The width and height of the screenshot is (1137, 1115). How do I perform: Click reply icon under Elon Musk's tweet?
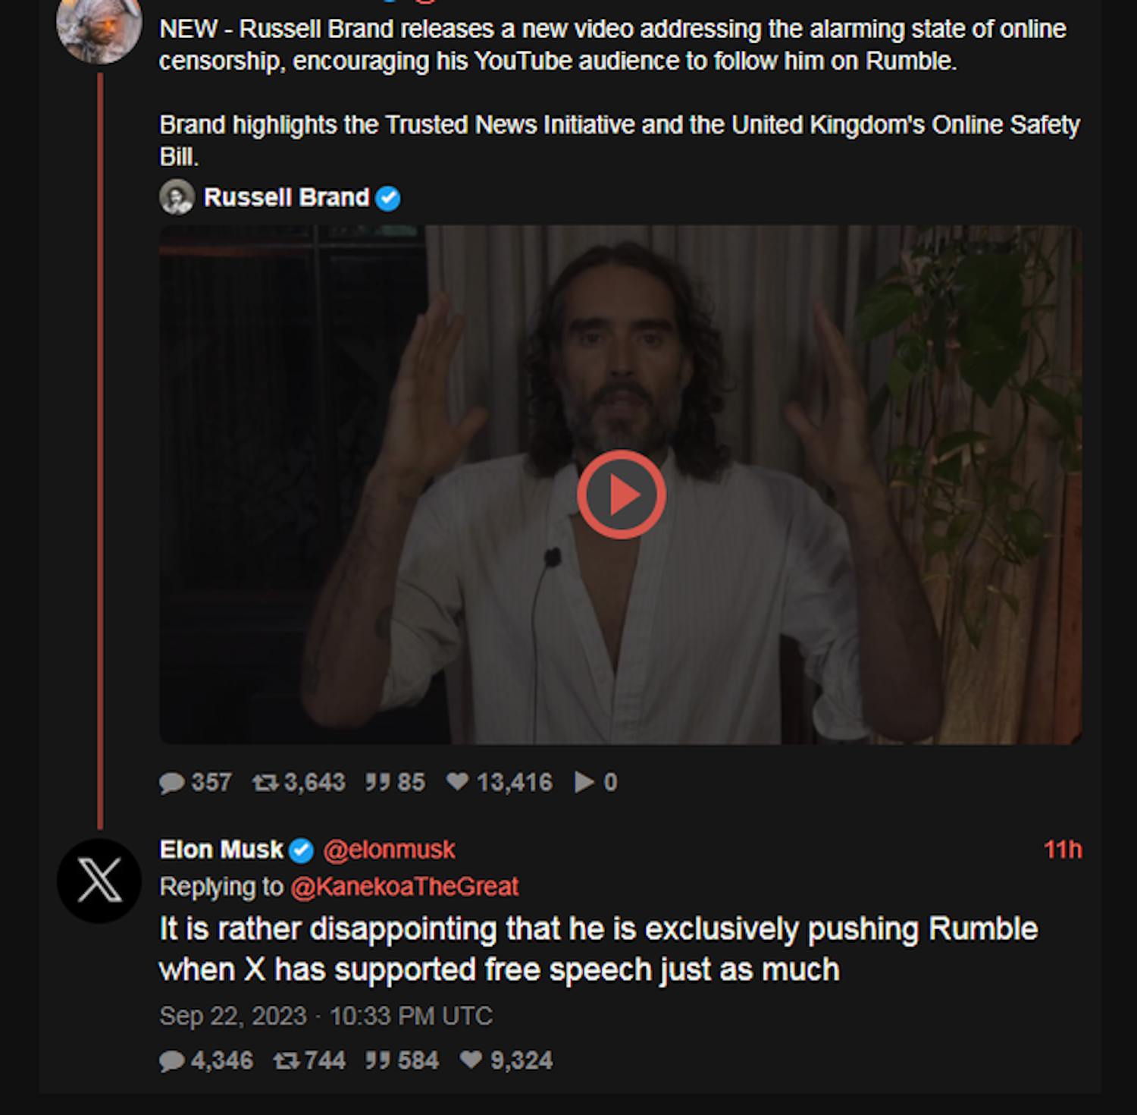coord(172,1060)
